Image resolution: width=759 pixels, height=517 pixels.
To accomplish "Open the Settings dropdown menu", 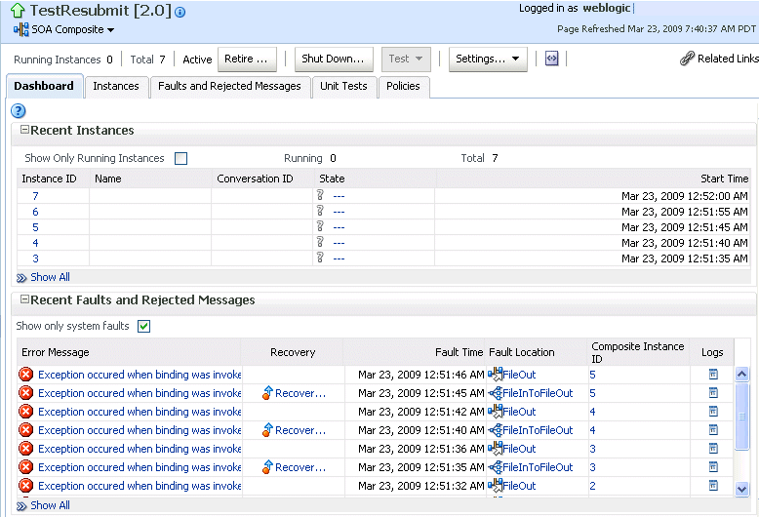I will point(488,60).
